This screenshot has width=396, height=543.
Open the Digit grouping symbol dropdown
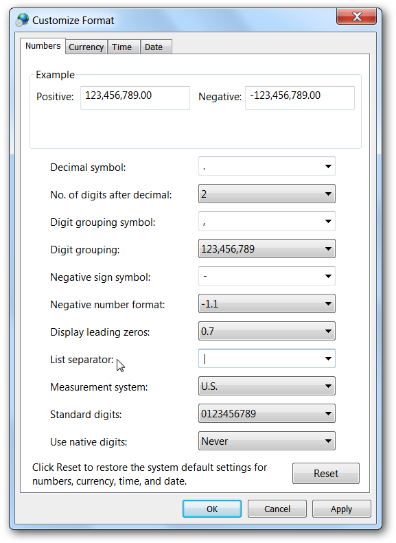pos(266,221)
